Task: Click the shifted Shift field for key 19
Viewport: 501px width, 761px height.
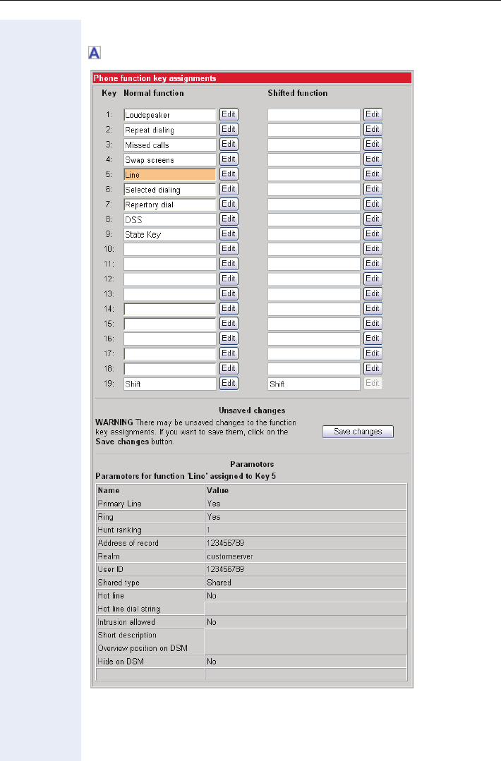Action: pos(313,384)
